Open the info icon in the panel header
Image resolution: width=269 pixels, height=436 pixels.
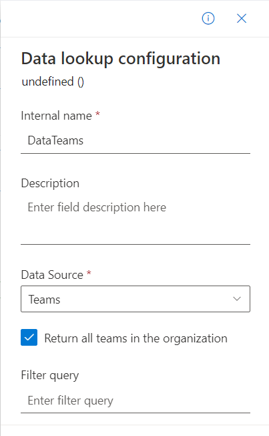[x=208, y=19]
